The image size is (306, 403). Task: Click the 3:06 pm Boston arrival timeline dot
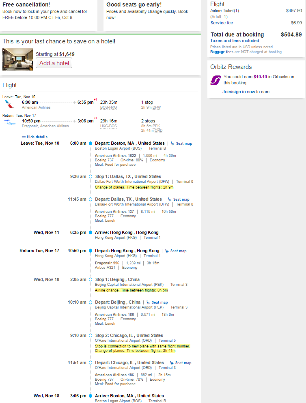pyautogui.click(x=91, y=396)
